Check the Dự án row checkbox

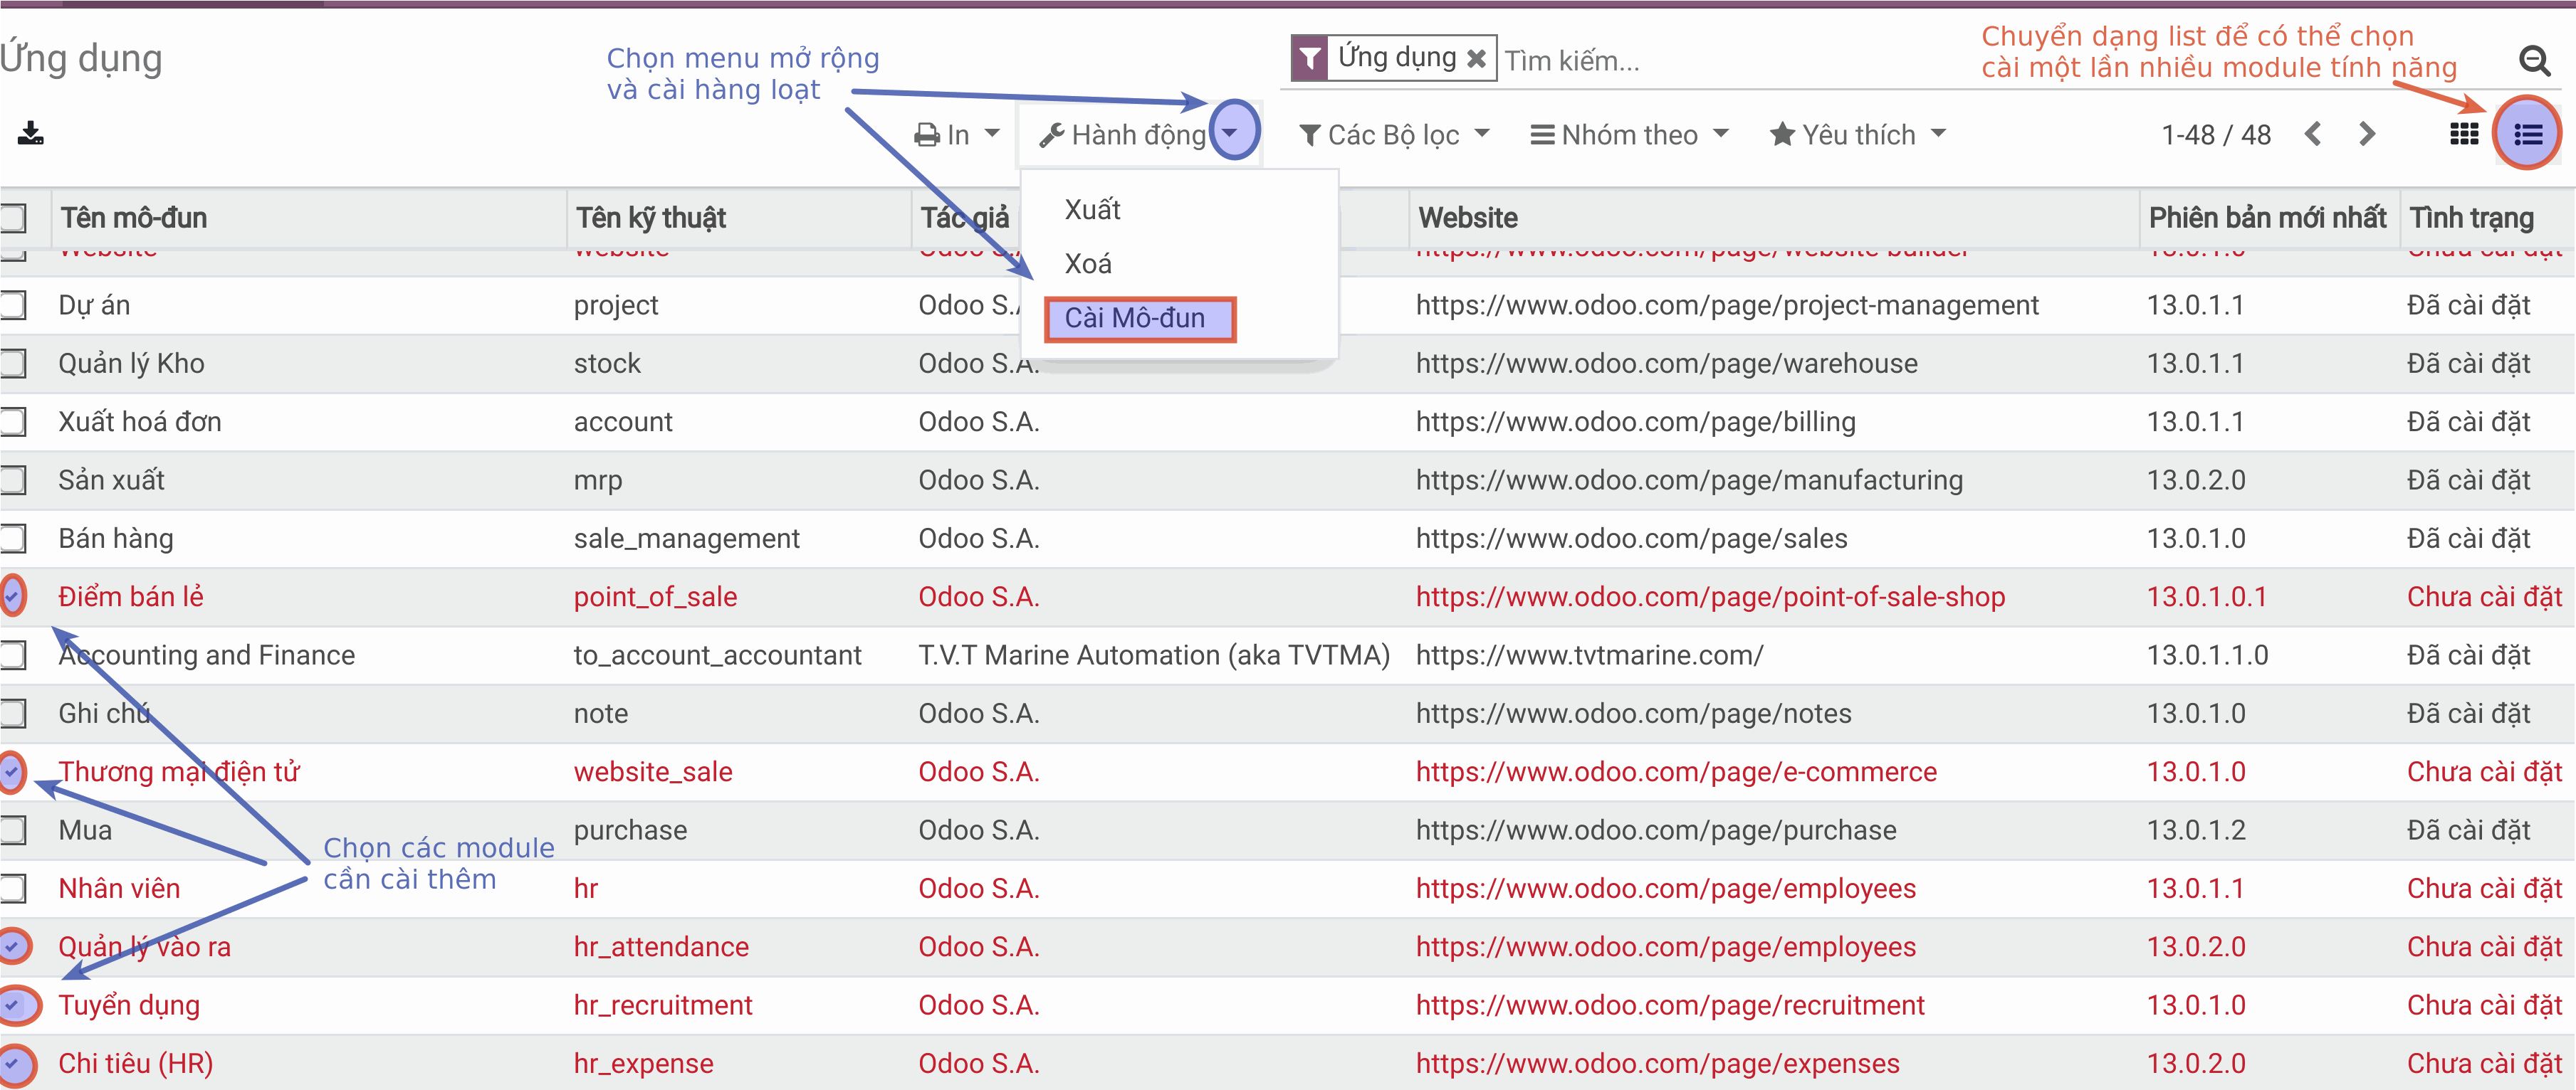tap(13, 305)
